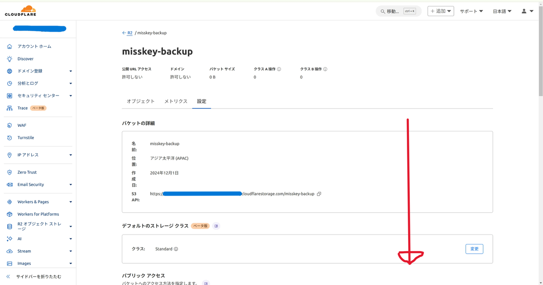Expand AI submenu arrow
The width and height of the screenshot is (543, 285).
click(71, 239)
